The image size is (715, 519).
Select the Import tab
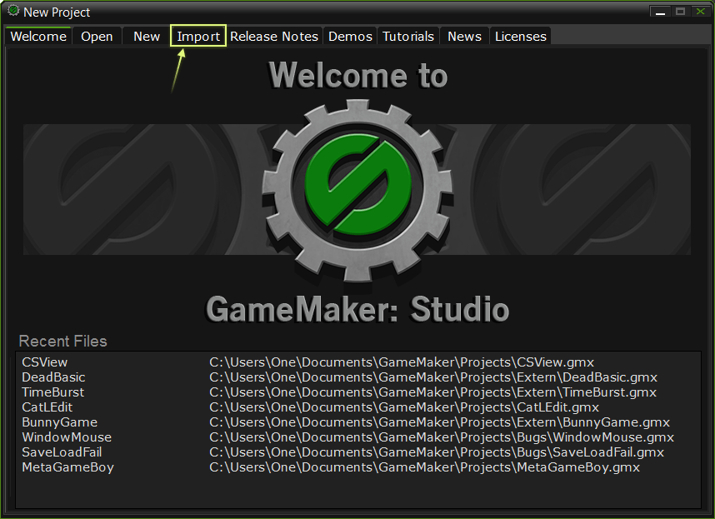click(198, 36)
